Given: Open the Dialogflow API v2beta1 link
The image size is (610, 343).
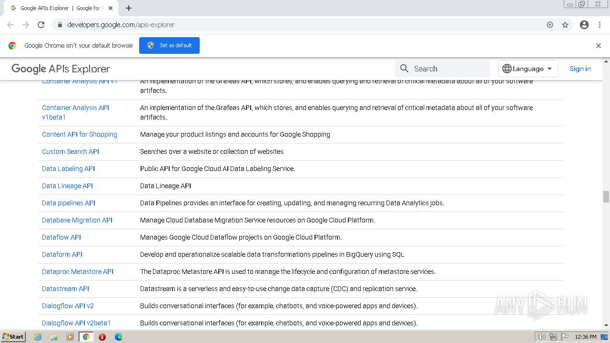Looking at the screenshot, I should tap(76, 323).
